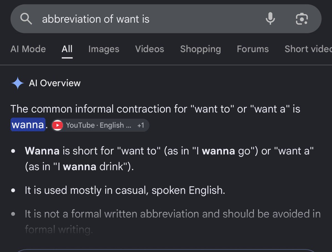Image resolution: width=332 pixels, height=252 pixels.
Task: Start voice search with microphone icon
Action: [x=270, y=19]
